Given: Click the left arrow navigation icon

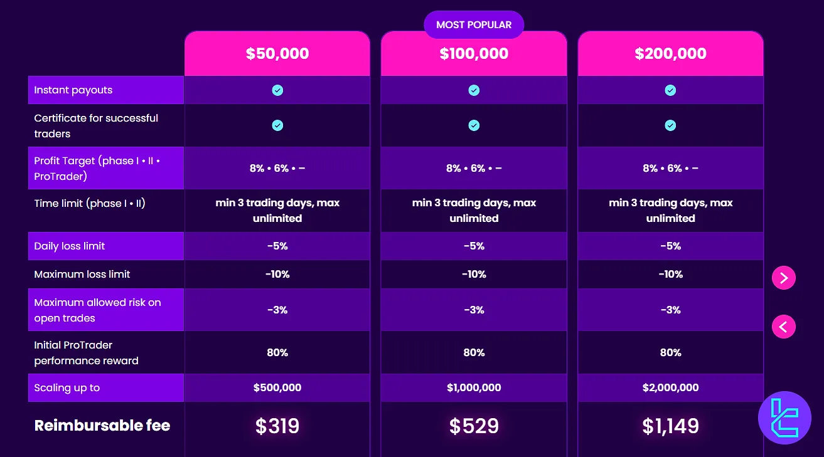Looking at the screenshot, I should point(783,326).
